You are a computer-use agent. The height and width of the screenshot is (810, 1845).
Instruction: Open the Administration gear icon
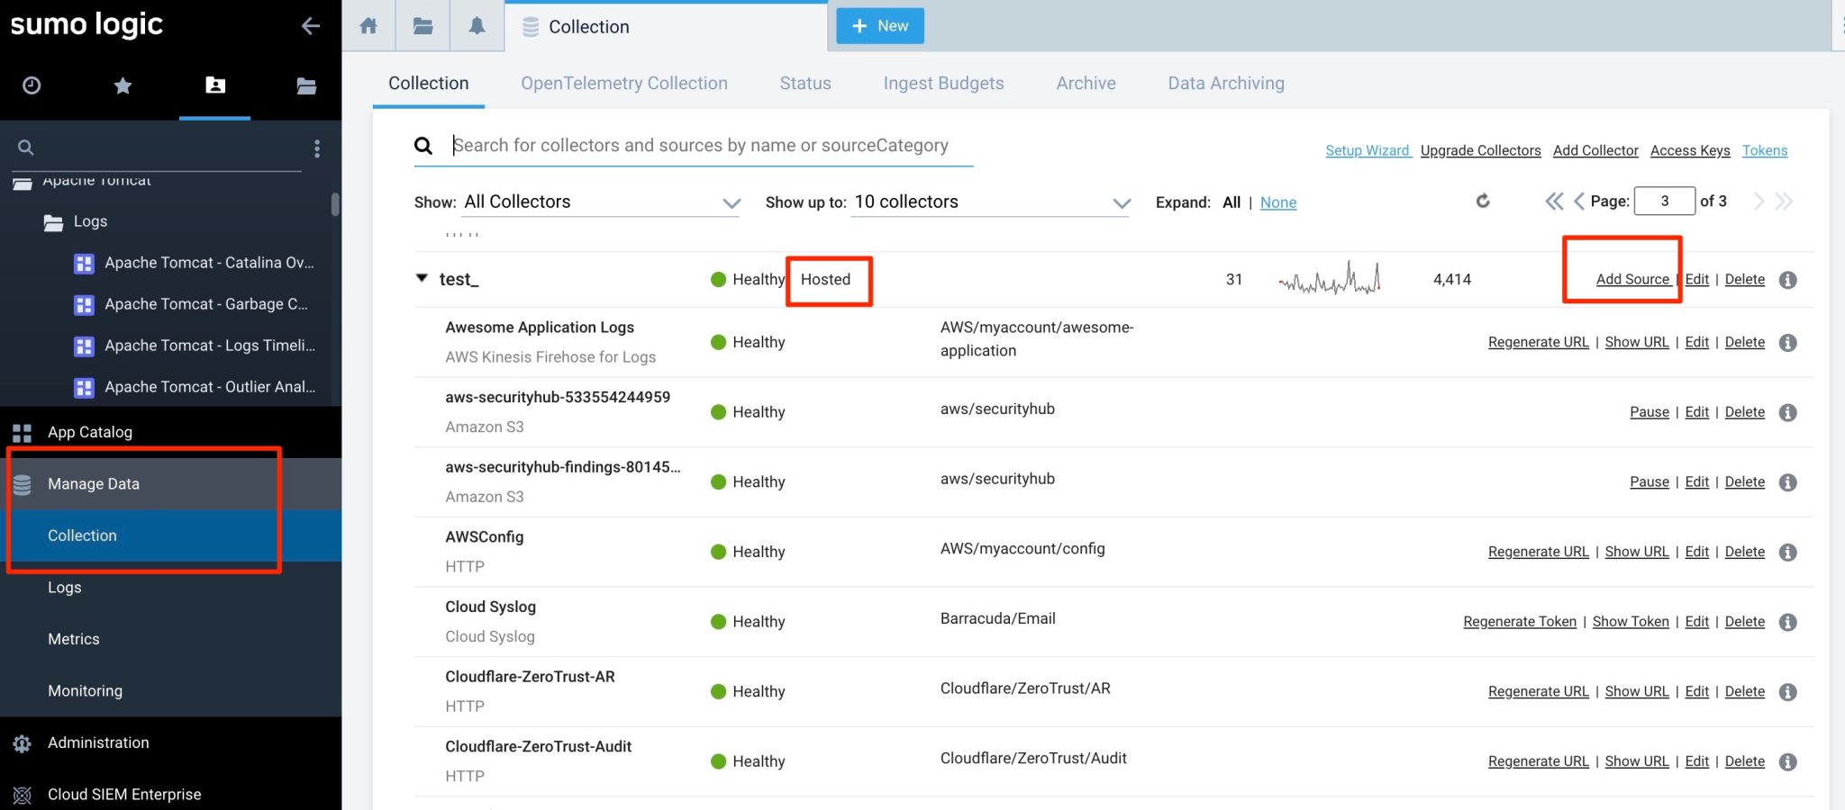23,742
